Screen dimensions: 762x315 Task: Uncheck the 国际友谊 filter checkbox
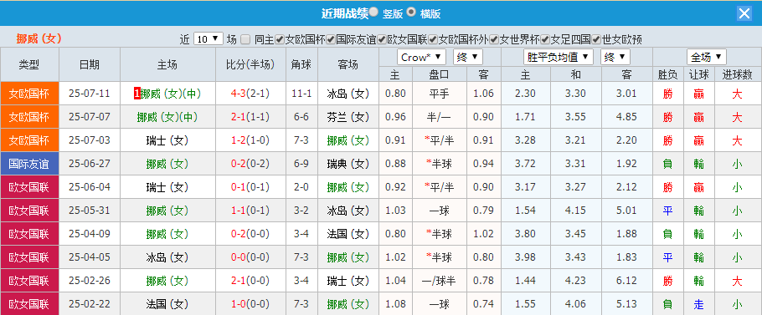pyautogui.click(x=331, y=39)
